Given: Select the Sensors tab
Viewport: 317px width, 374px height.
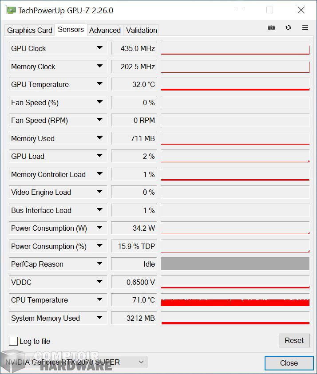Looking at the screenshot, I should click(x=70, y=30).
